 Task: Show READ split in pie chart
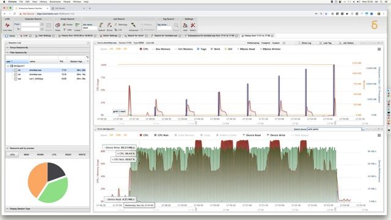(68, 155)
